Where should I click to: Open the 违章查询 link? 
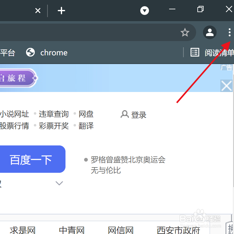tap(54, 114)
